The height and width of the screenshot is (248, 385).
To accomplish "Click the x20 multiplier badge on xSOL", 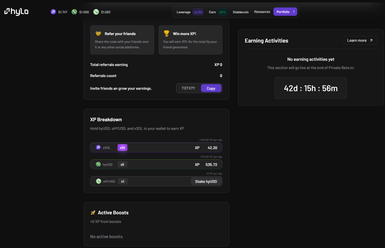I will pos(122,147).
